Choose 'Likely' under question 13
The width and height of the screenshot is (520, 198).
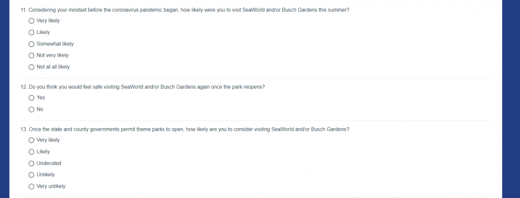(31, 152)
